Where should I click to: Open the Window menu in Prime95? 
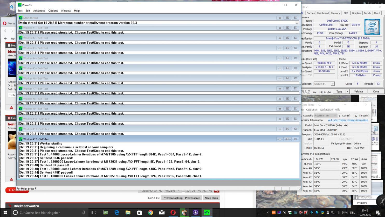(x=66, y=11)
